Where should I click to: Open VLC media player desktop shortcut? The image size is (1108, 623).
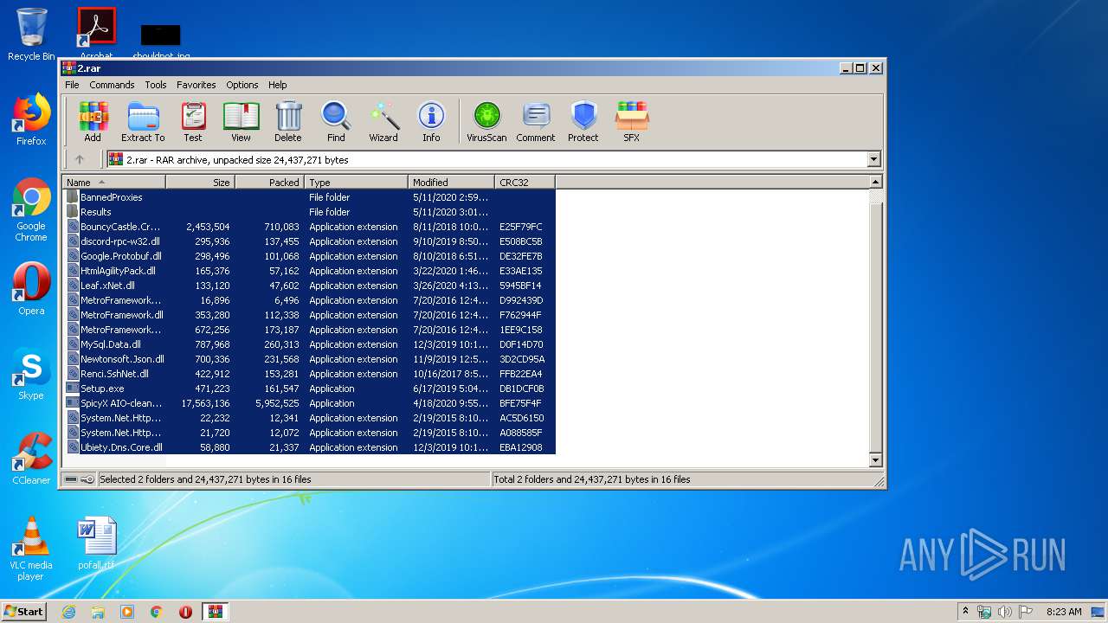31,549
